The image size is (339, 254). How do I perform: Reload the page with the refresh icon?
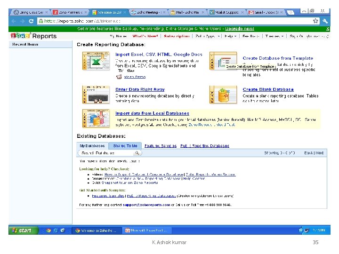(x=31, y=21)
